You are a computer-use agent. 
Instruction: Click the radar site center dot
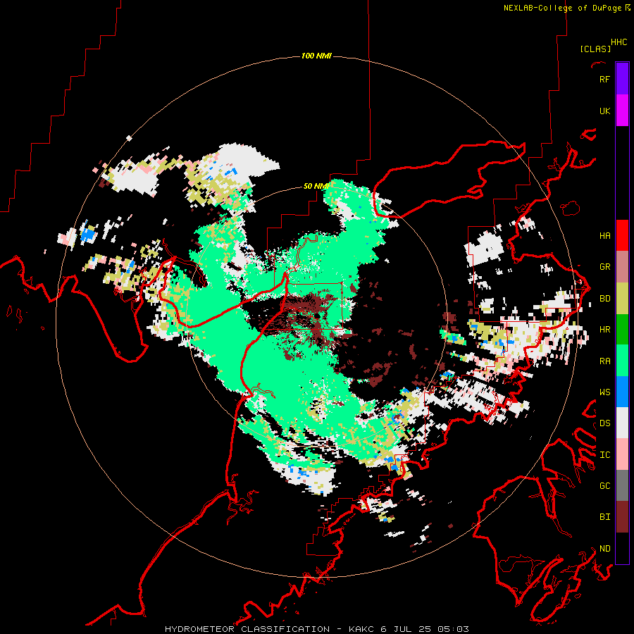[x=317, y=316]
